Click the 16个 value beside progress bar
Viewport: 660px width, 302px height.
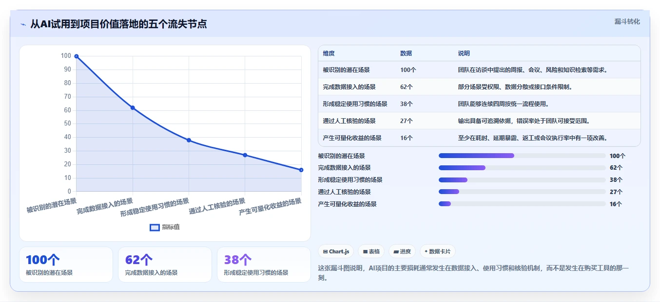click(x=616, y=204)
